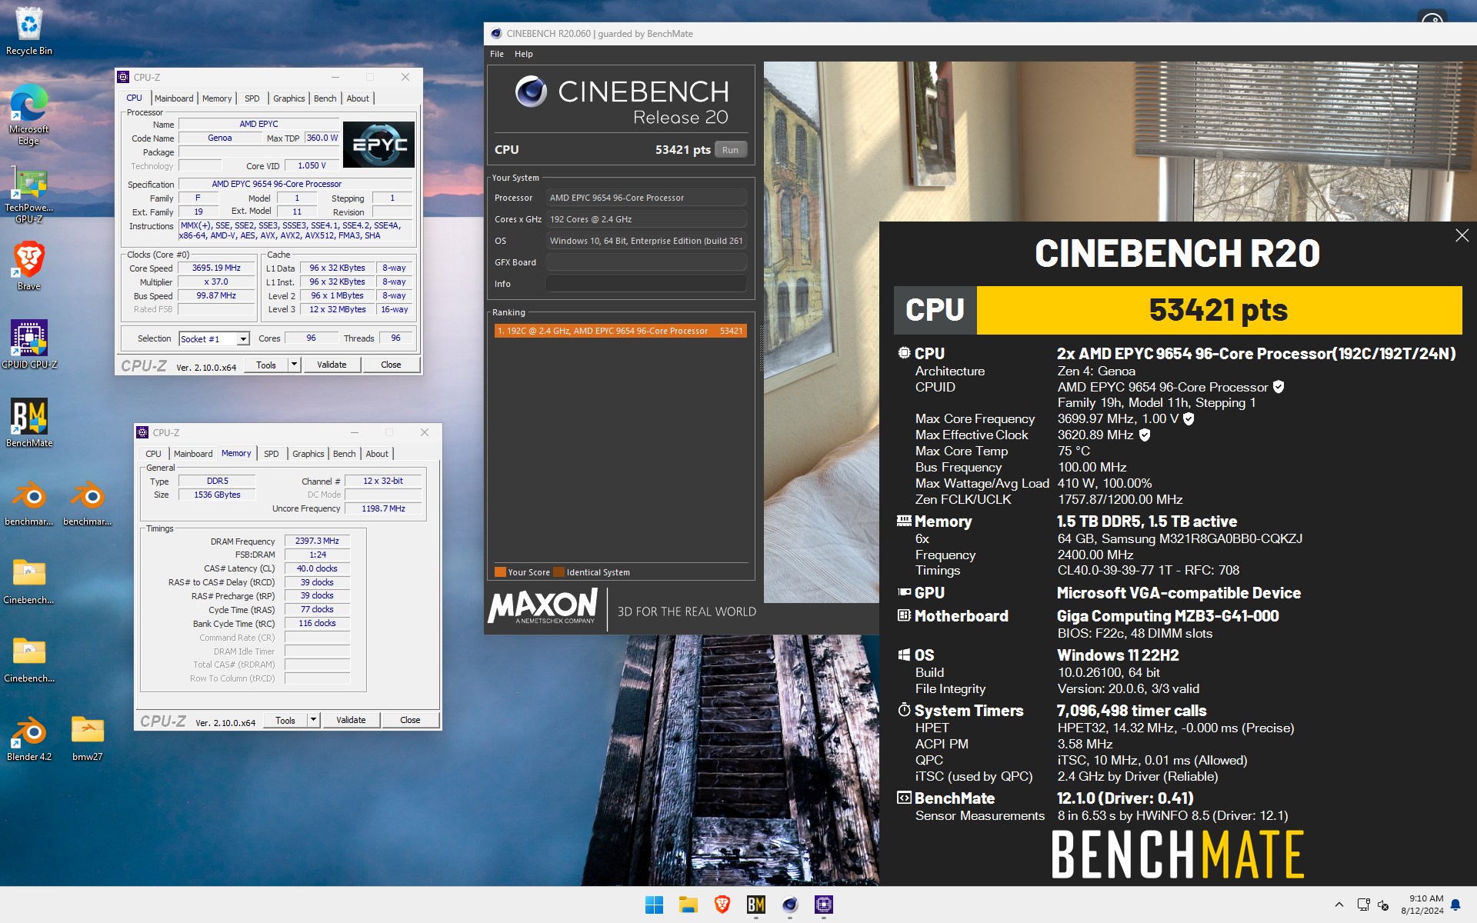Expand Tools dropdown arrow in top CPU-Z

294,365
